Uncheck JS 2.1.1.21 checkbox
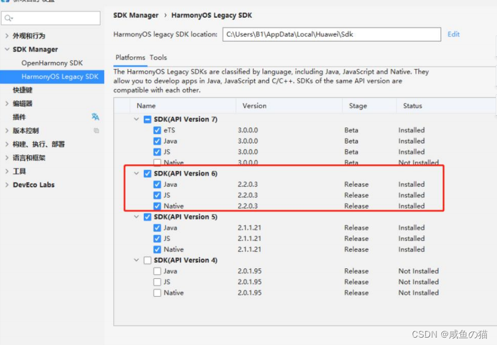497x345 pixels. [157, 238]
